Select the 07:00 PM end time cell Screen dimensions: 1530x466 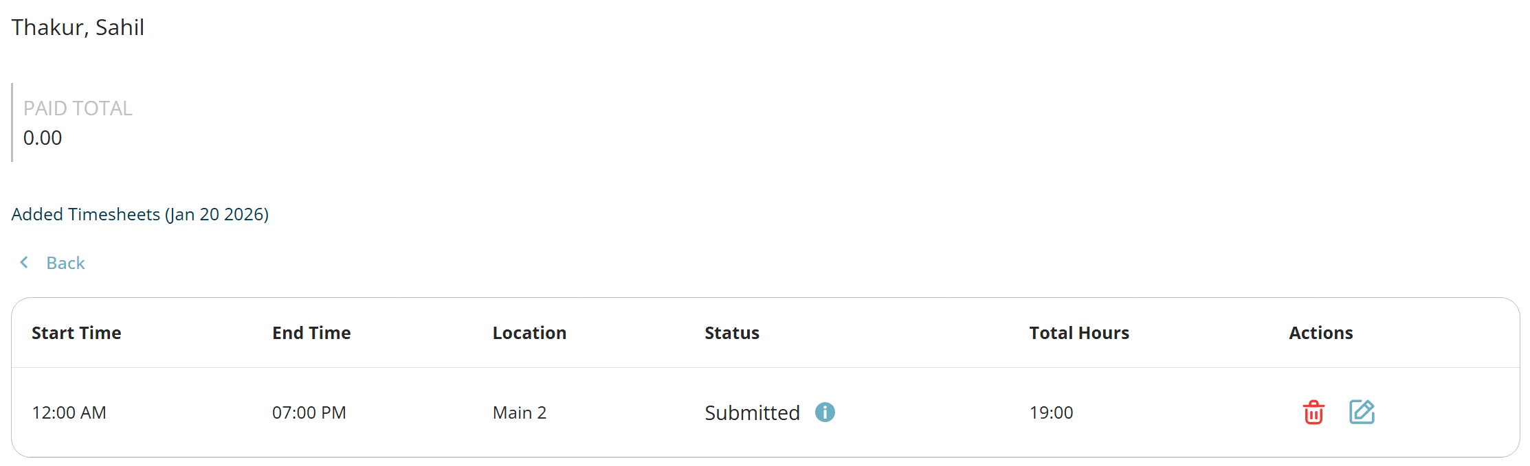(309, 412)
